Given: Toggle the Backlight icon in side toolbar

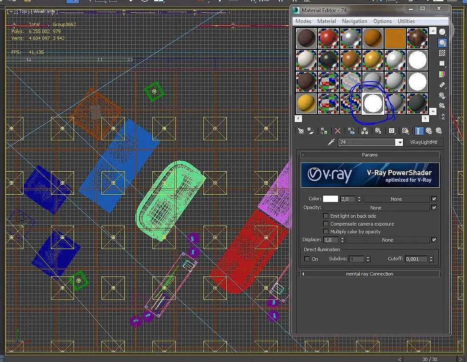Looking at the screenshot, I should 442,43.
